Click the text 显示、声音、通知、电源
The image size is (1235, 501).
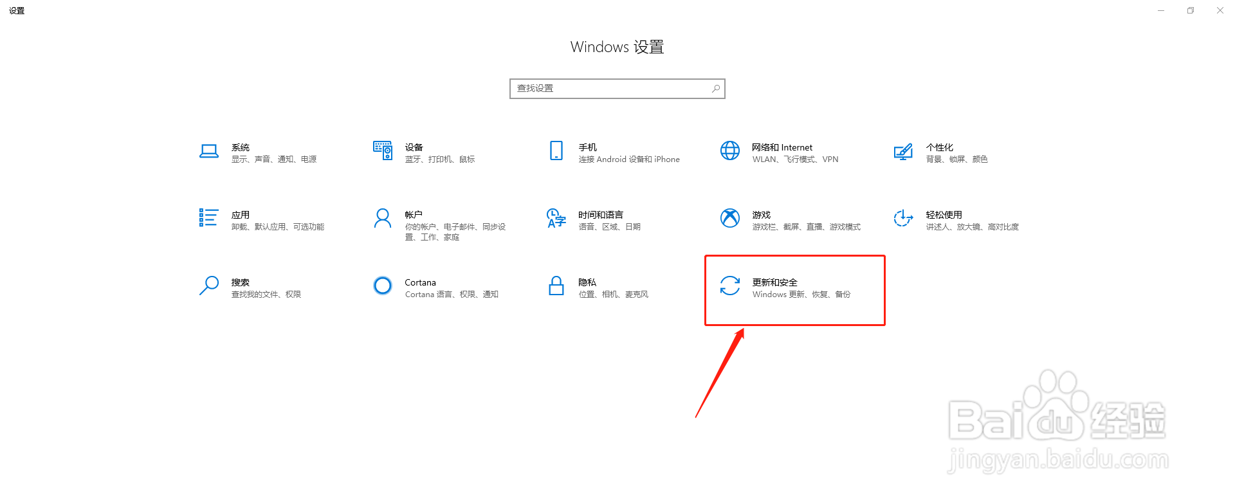[274, 159]
